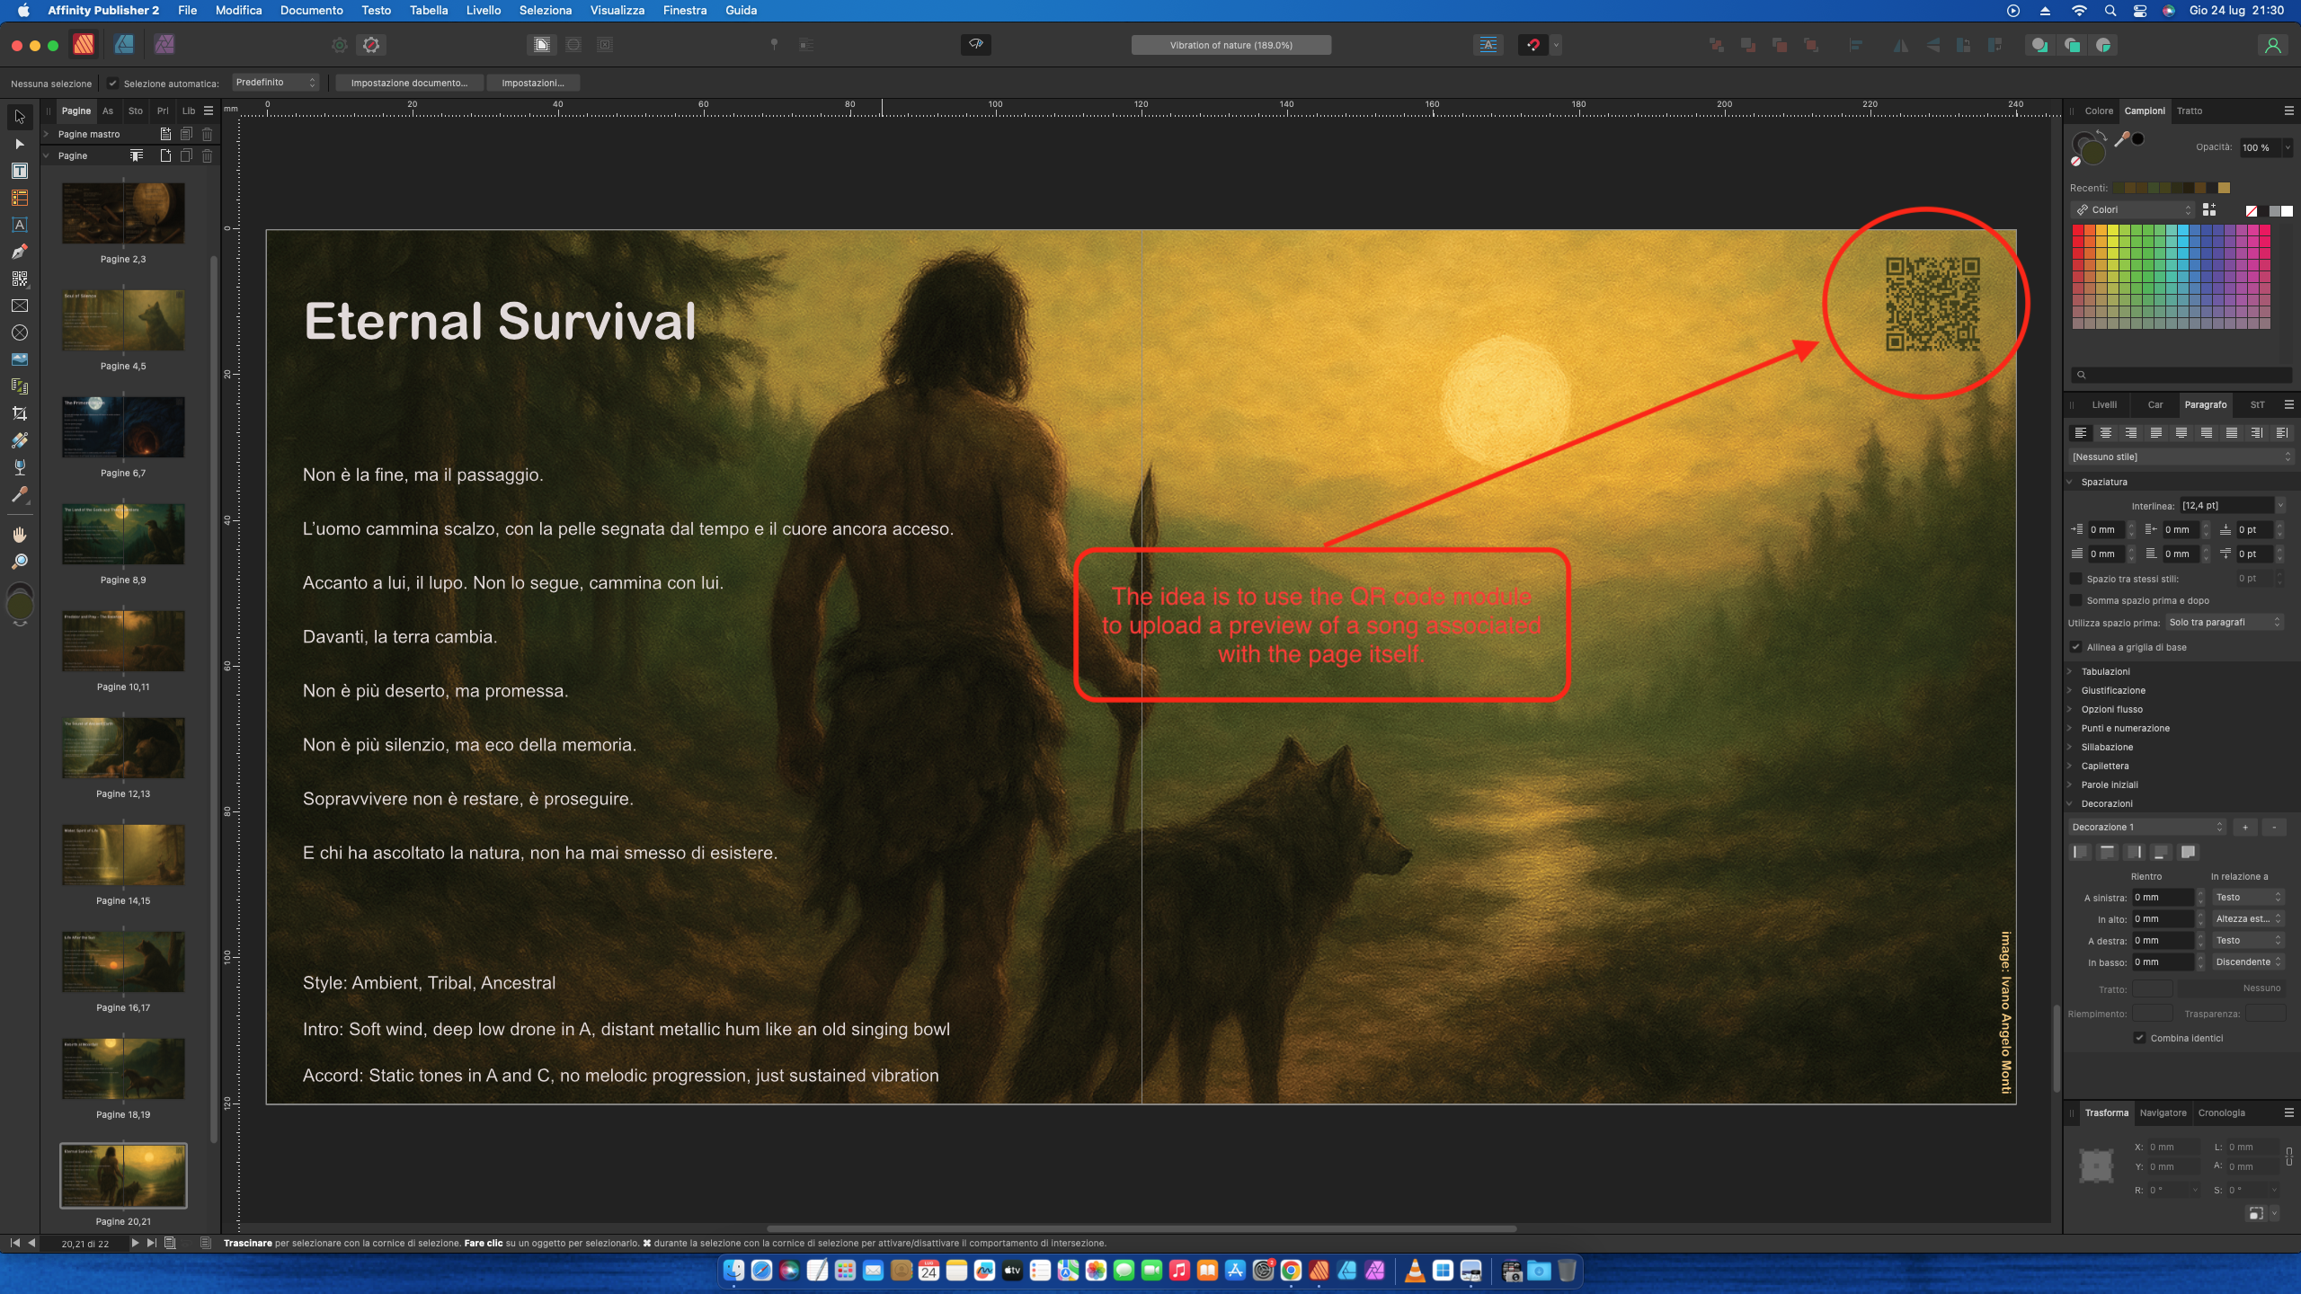The height and width of the screenshot is (1294, 2301).
Task: Open the Livello menu
Action: click(x=484, y=10)
